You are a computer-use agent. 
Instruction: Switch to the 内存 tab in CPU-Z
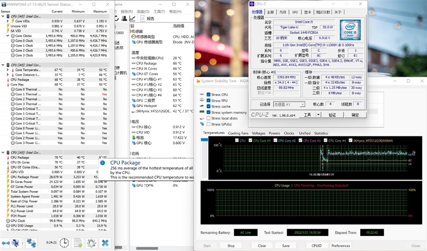(x=283, y=12)
